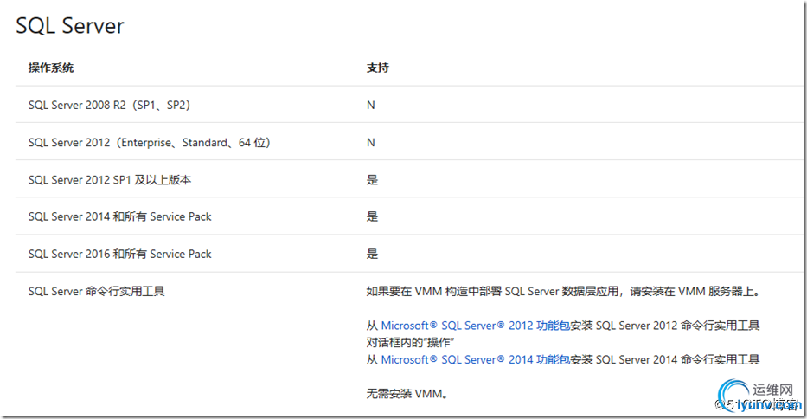The image size is (807, 419).
Task: Select the 是 value for SQL Server 2014
Action: [372, 217]
